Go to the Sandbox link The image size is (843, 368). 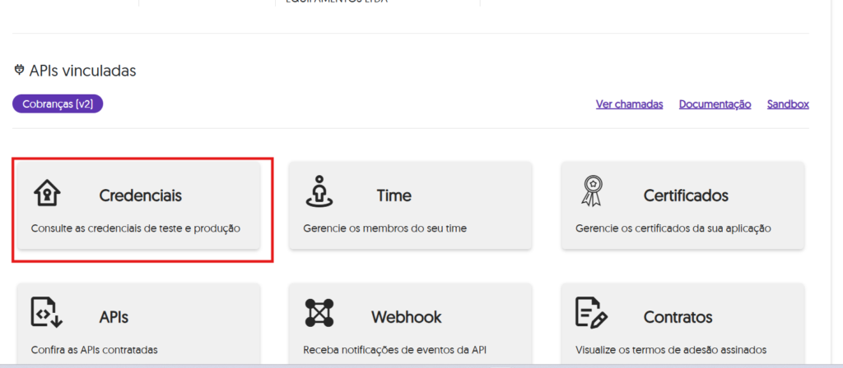pyautogui.click(x=788, y=104)
